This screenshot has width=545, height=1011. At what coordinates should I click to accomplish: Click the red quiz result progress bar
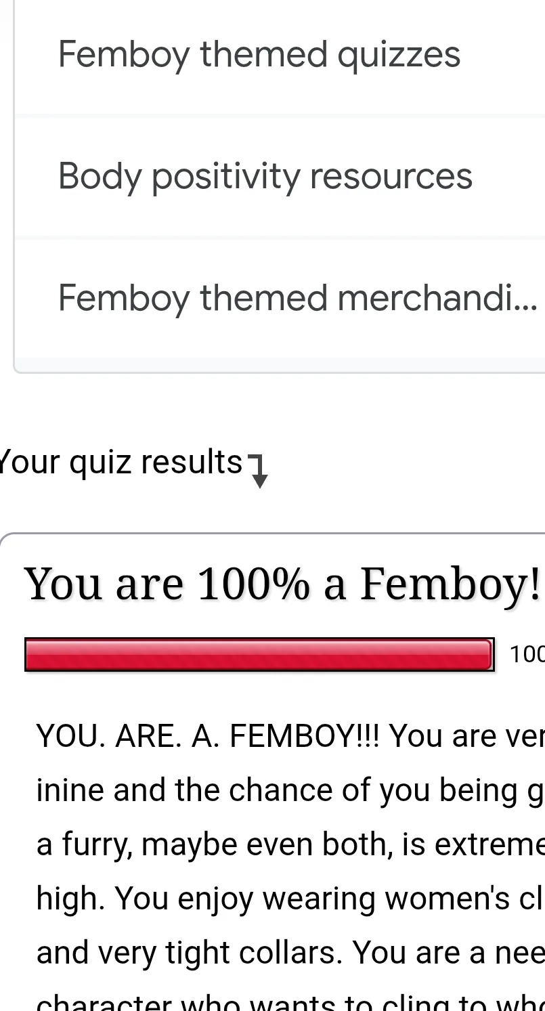click(x=259, y=655)
